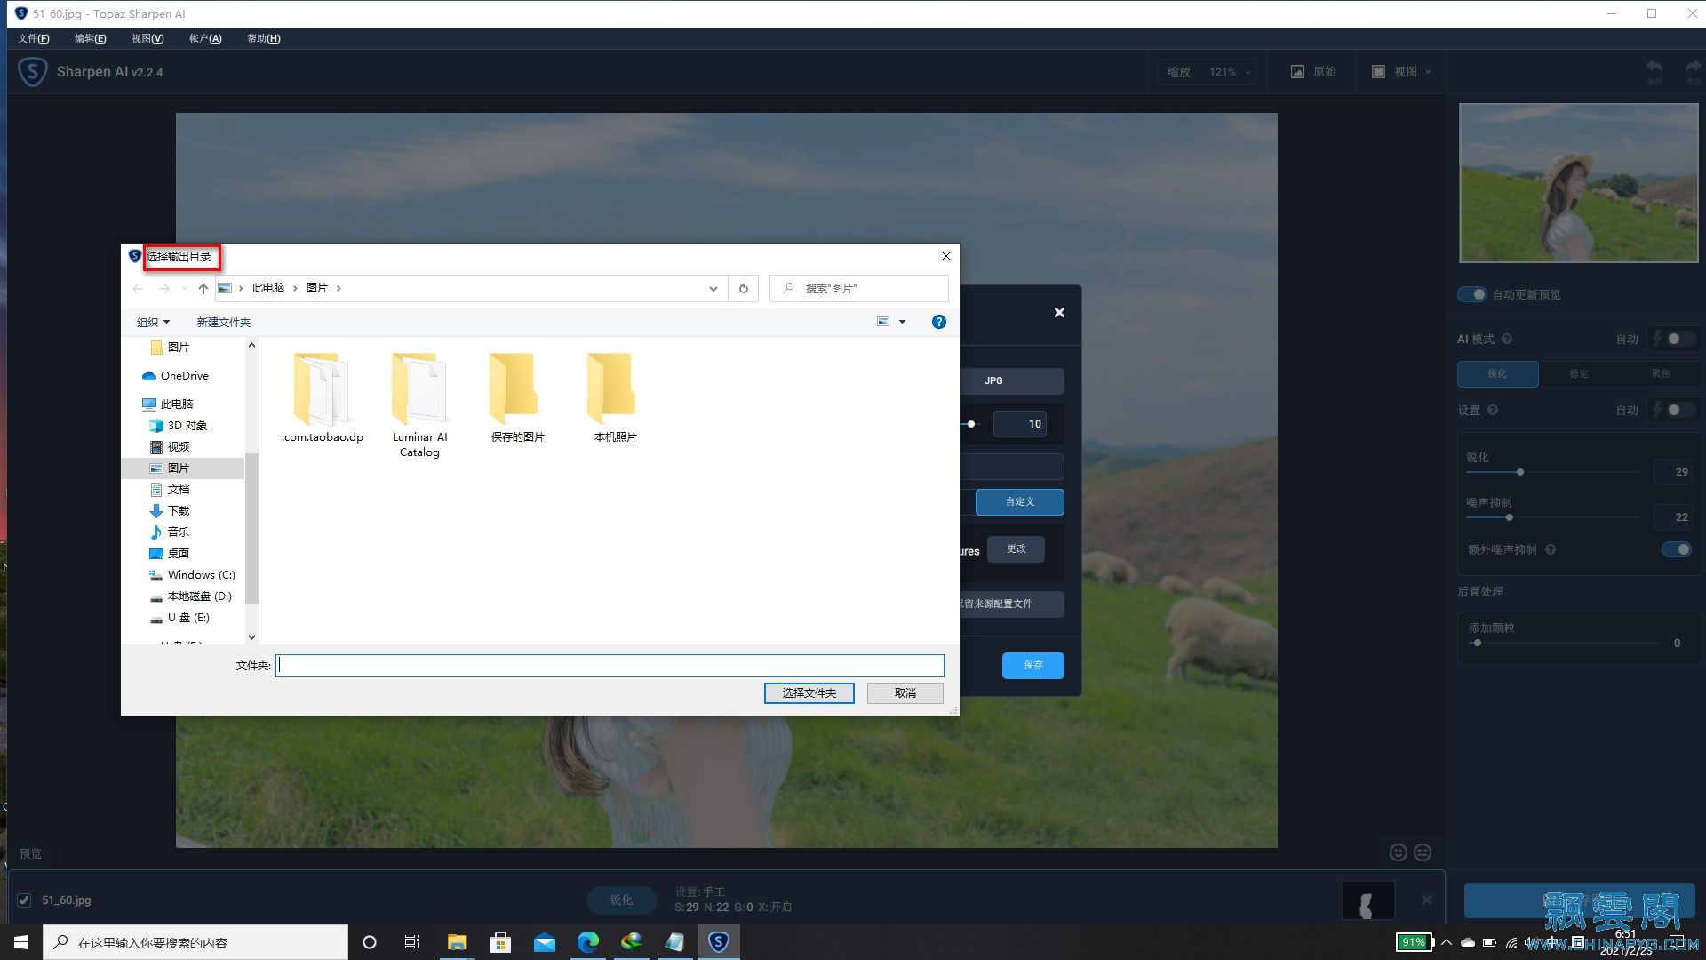Open the view mode dropdown arrow

[x=902, y=322]
